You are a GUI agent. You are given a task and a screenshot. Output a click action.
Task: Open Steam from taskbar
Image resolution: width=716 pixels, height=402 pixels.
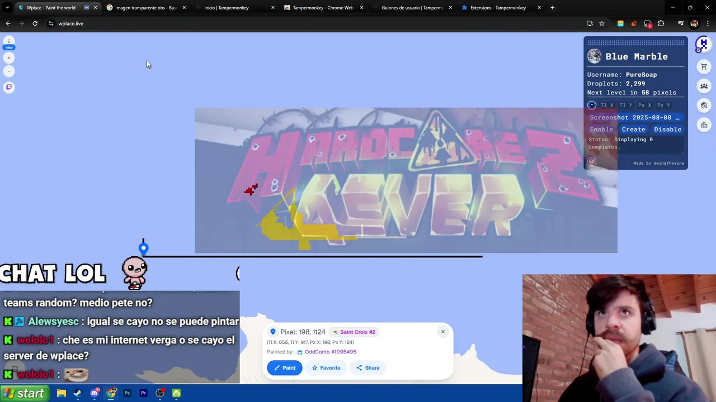pyautogui.click(x=78, y=394)
